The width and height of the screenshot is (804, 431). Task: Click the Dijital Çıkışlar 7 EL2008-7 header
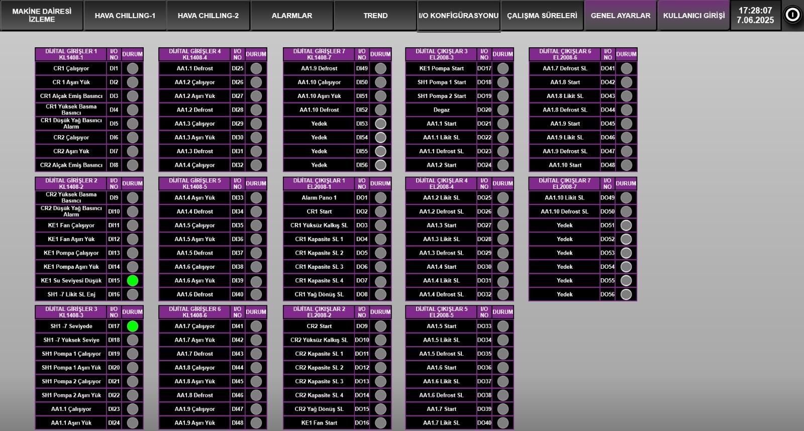pyautogui.click(x=564, y=183)
